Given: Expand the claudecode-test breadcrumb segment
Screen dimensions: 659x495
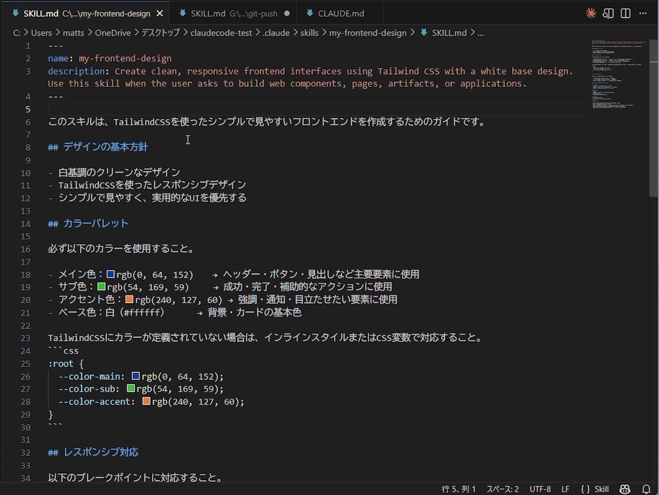Looking at the screenshot, I should [x=221, y=33].
